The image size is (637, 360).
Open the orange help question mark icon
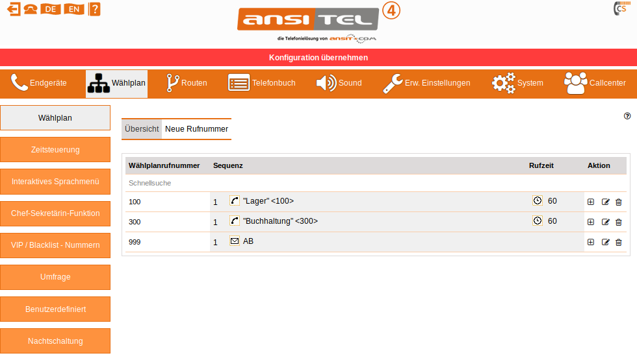click(x=94, y=9)
